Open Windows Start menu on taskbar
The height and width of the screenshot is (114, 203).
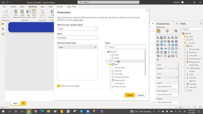(x=3, y=111)
